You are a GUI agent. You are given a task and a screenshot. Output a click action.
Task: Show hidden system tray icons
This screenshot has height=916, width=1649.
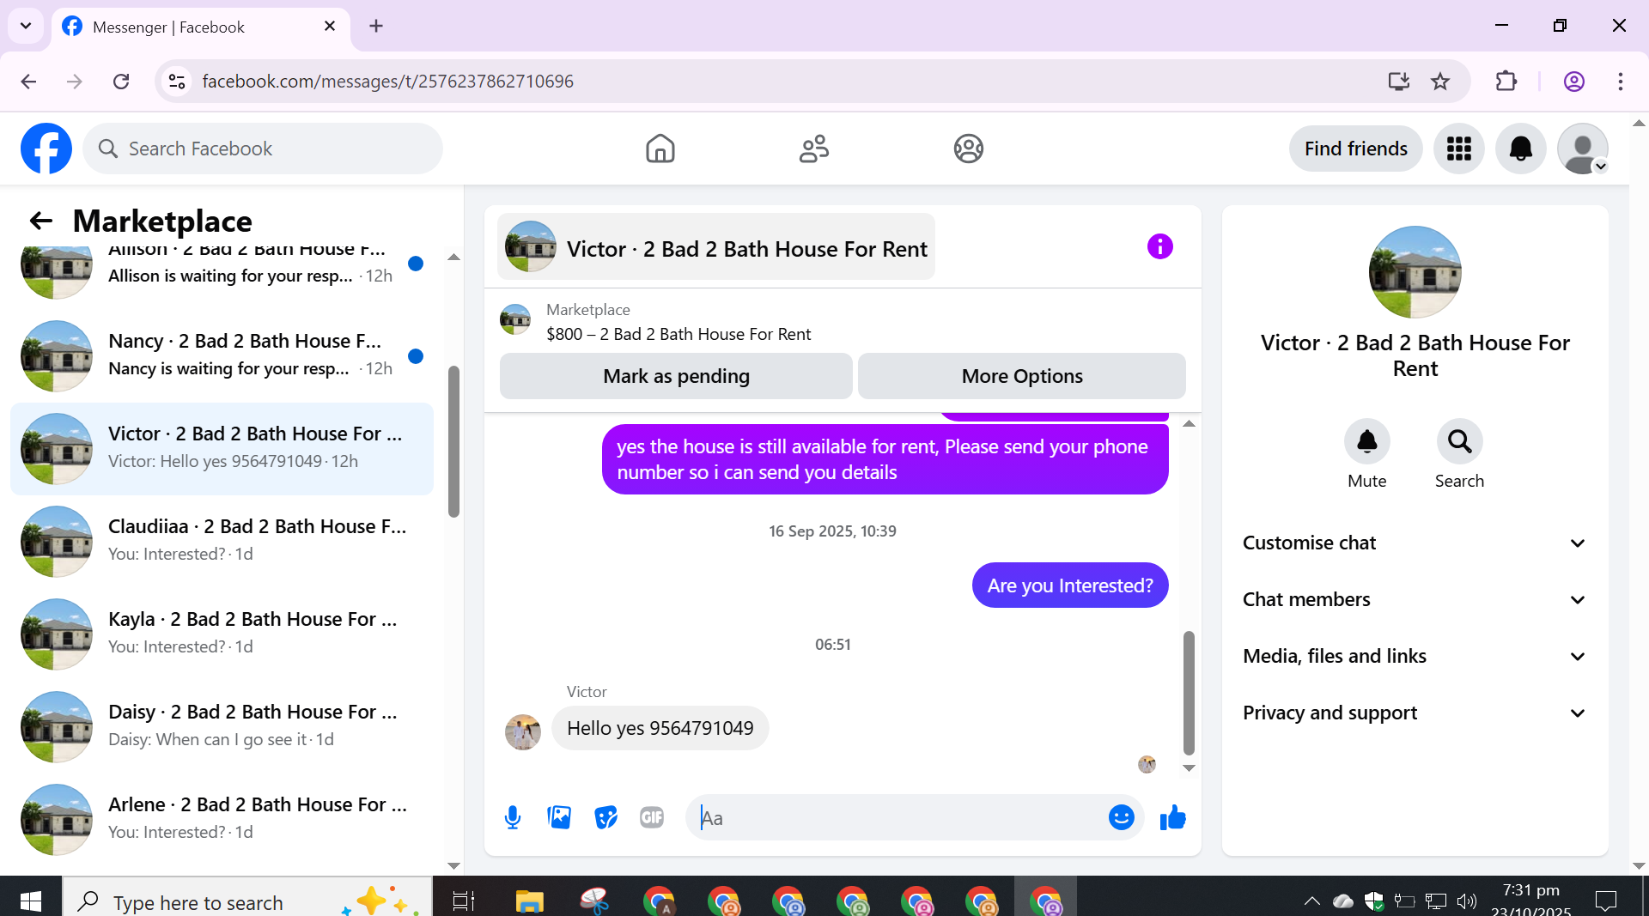point(1311,901)
